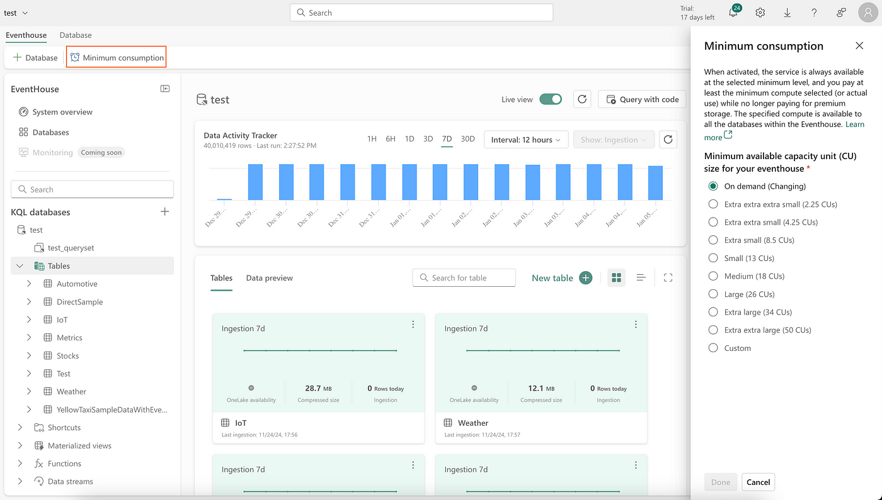The image size is (882, 500).
Task: Refresh the test database page
Action: point(582,99)
